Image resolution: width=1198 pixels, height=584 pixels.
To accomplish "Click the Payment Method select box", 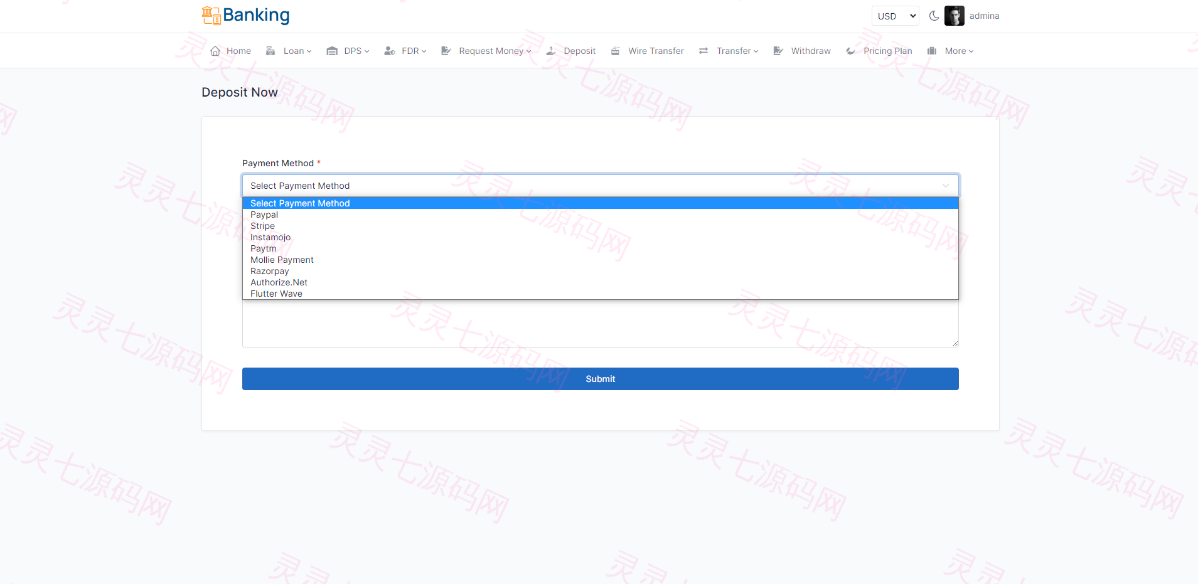I will click(x=601, y=186).
